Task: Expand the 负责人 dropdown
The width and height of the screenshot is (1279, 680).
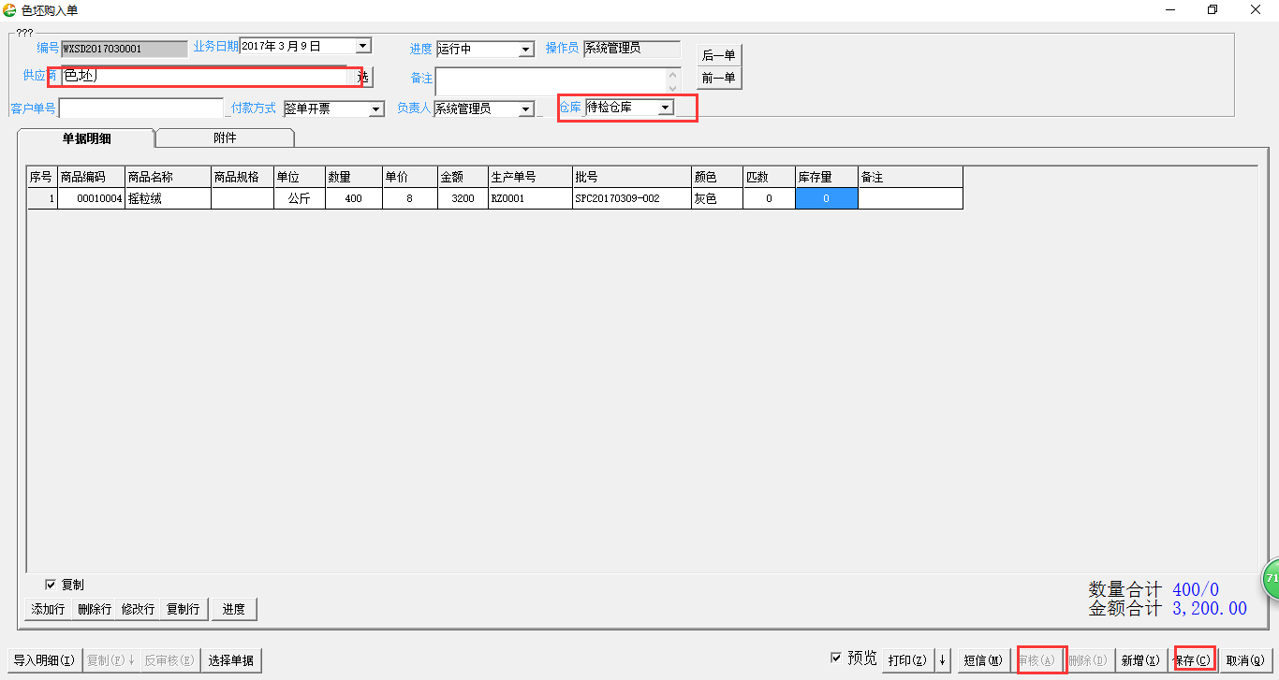Action: [526, 109]
